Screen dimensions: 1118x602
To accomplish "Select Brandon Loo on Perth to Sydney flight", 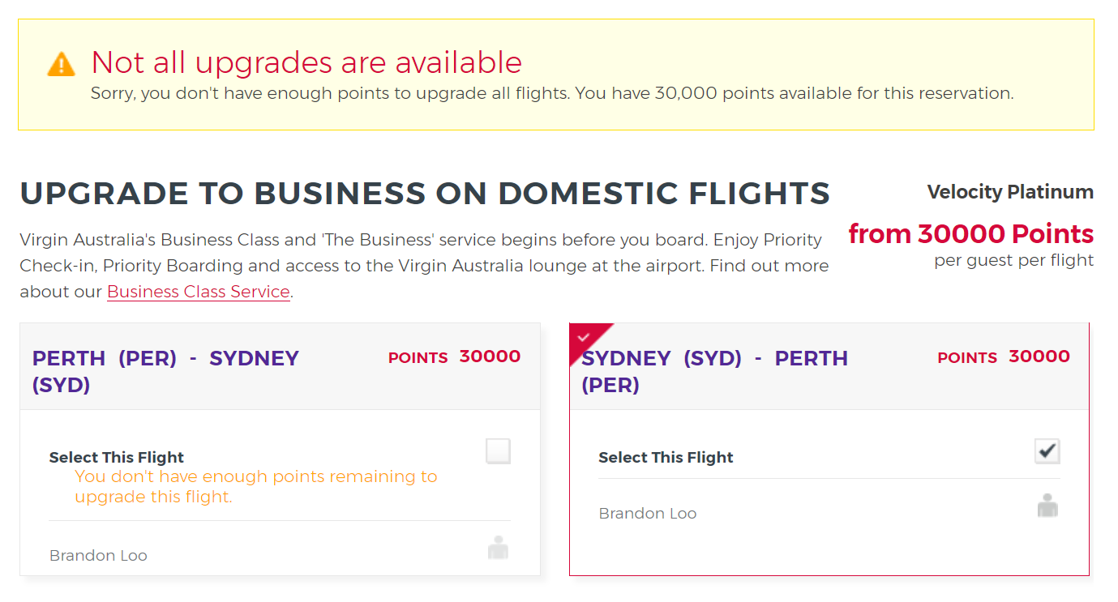I will pos(98,556).
